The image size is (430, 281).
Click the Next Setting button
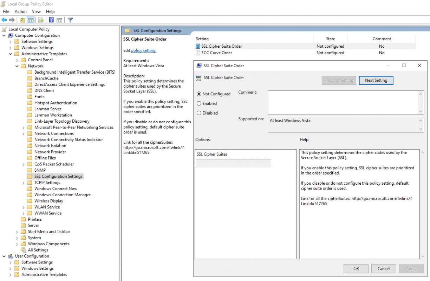click(376, 80)
